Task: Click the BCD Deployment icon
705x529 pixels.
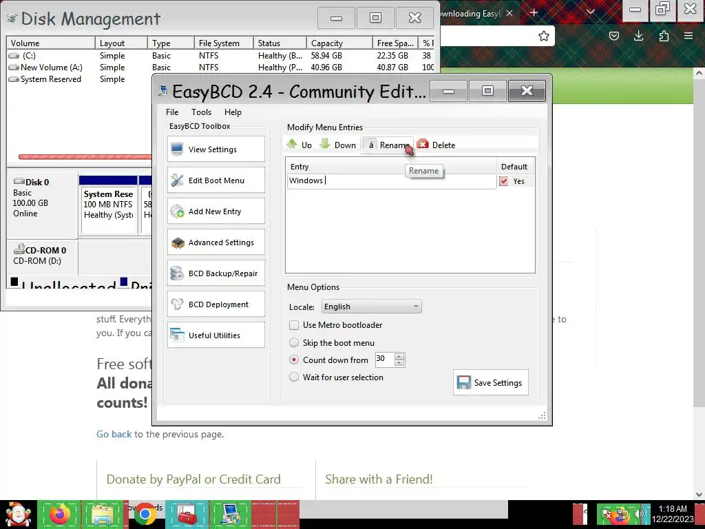Action: pyautogui.click(x=177, y=304)
